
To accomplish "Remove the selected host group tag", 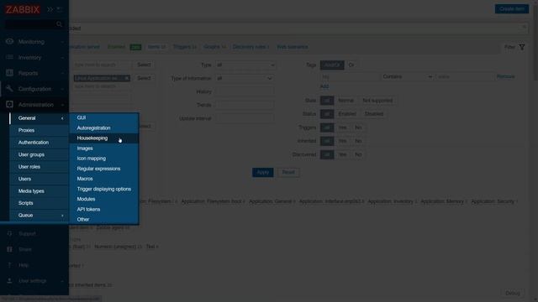I will pos(127,78).
